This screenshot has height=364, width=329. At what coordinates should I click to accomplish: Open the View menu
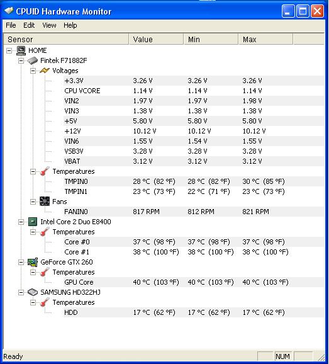49,25
